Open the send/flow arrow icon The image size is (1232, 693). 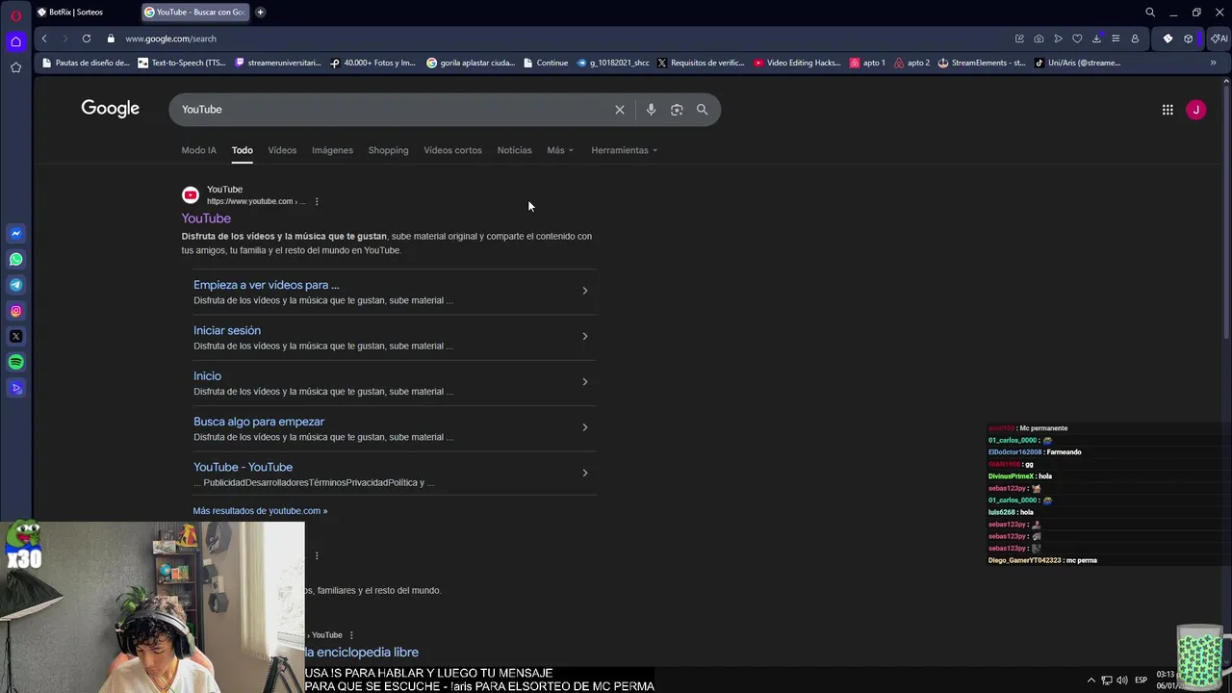1058,38
